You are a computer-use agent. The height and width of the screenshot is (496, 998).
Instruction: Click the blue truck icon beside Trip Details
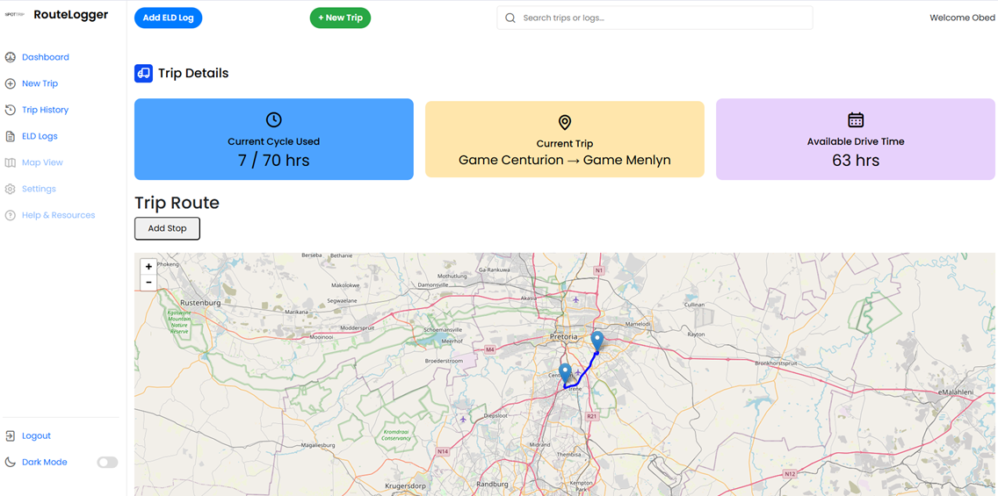point(143,73)
